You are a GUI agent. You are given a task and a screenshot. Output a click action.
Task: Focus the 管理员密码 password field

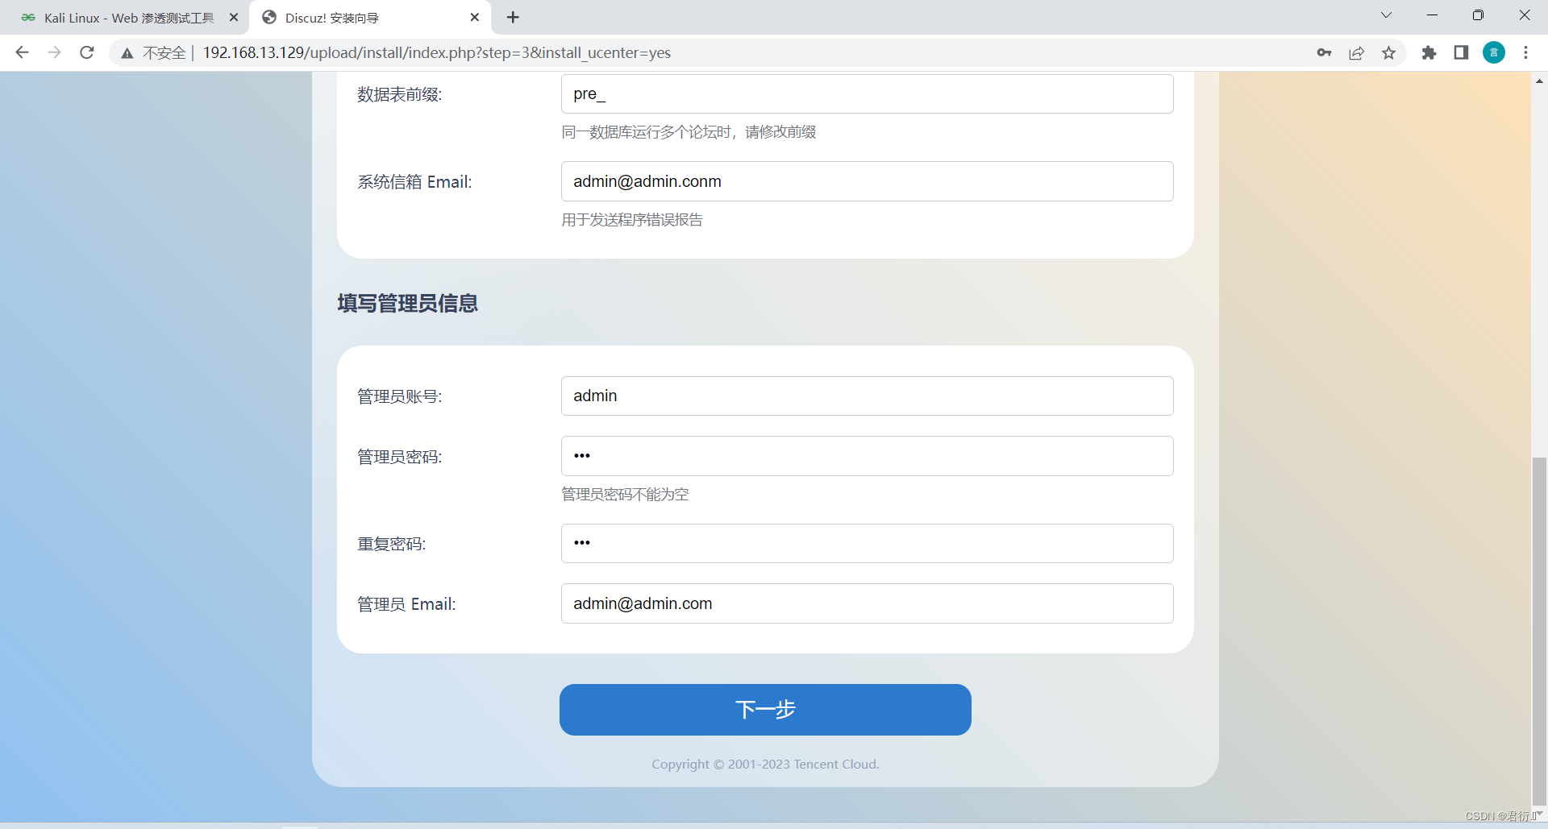[x=867, y=456]
